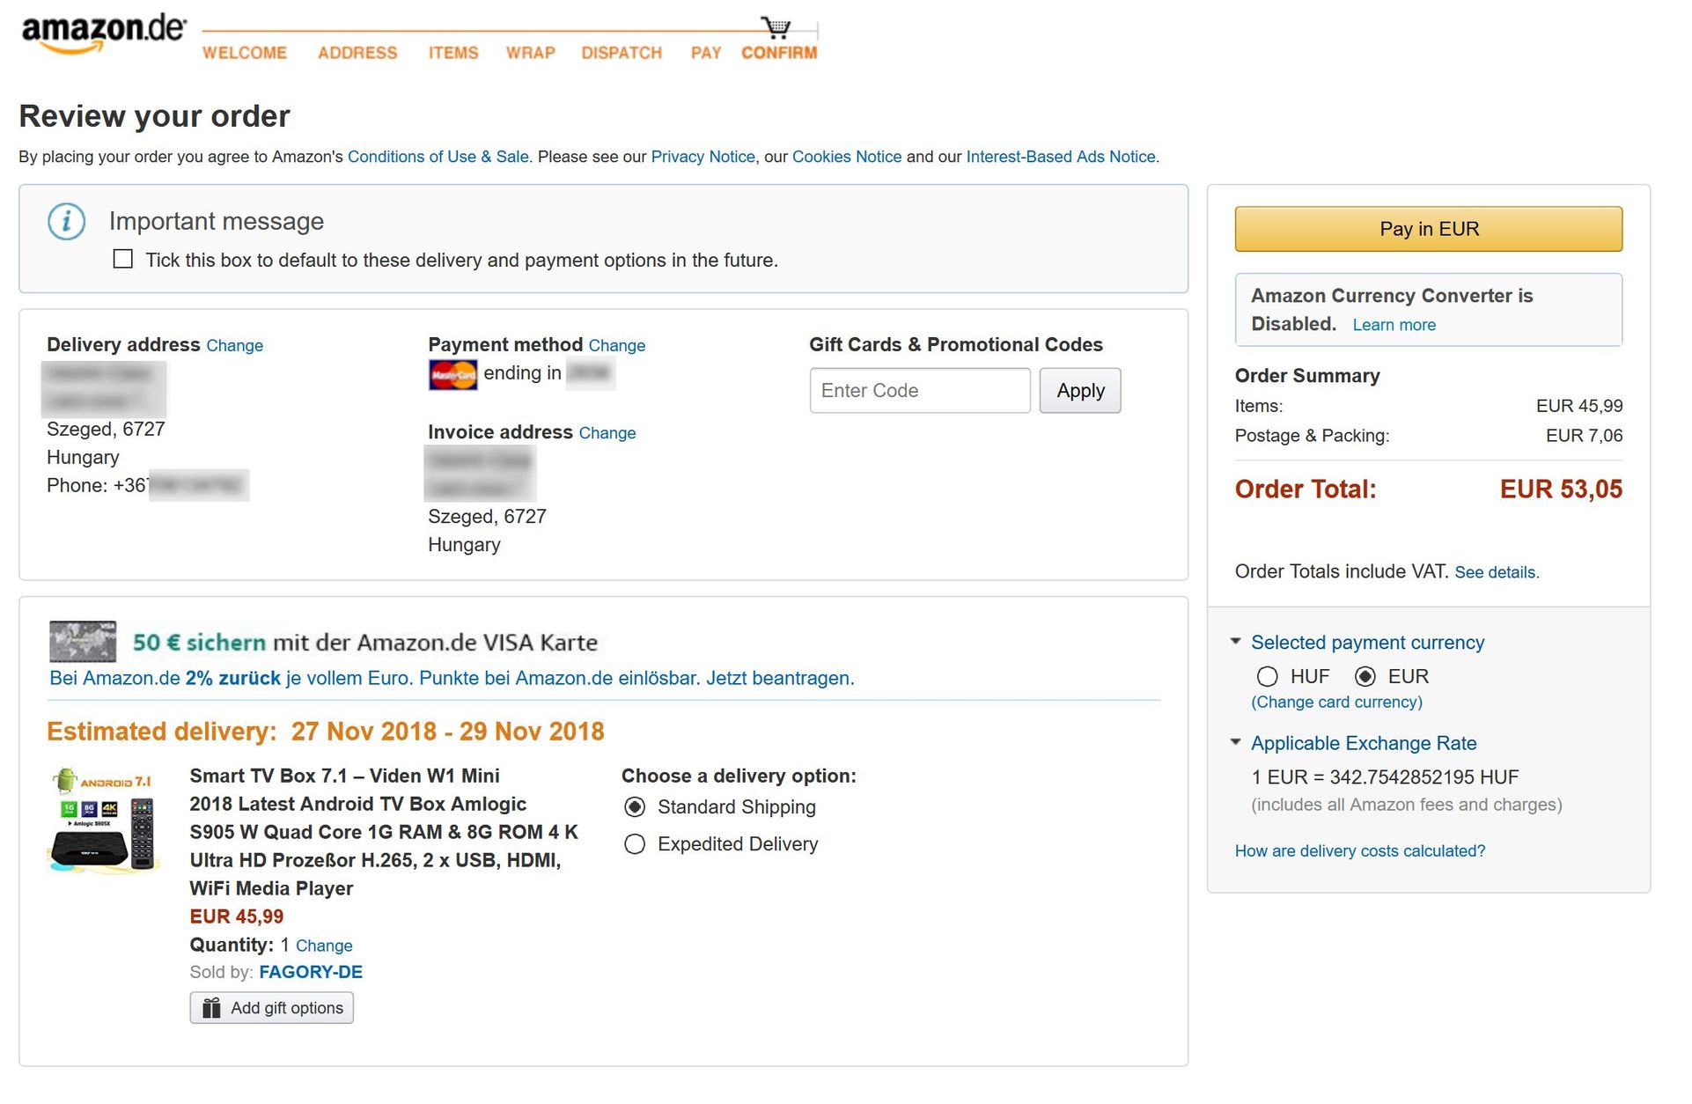Click the Amazon VISA card image
The width and height of the screenshot is (1692, 1104).
pos(83,642)
